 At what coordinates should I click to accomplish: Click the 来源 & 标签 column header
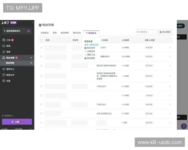pos(150,40)
